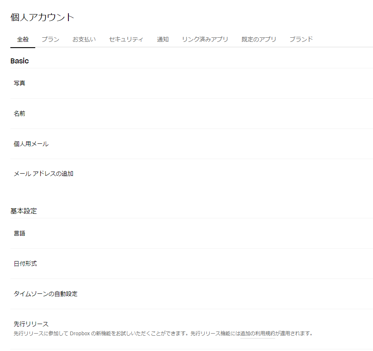
Task: Open the 言語 language setting
Action: coord(19,233)
